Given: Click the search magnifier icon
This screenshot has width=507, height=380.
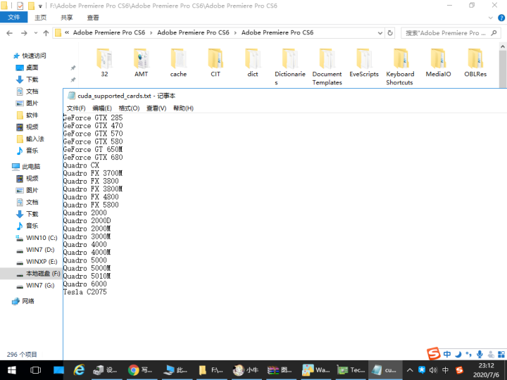Looking at the screenshot, I should coord(494,33).
